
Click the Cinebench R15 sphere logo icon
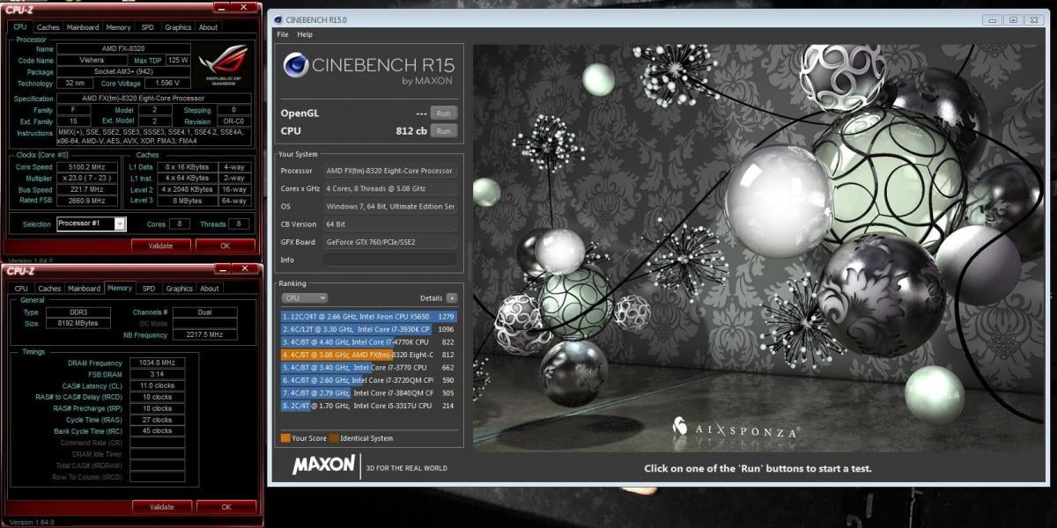point(296,67)
